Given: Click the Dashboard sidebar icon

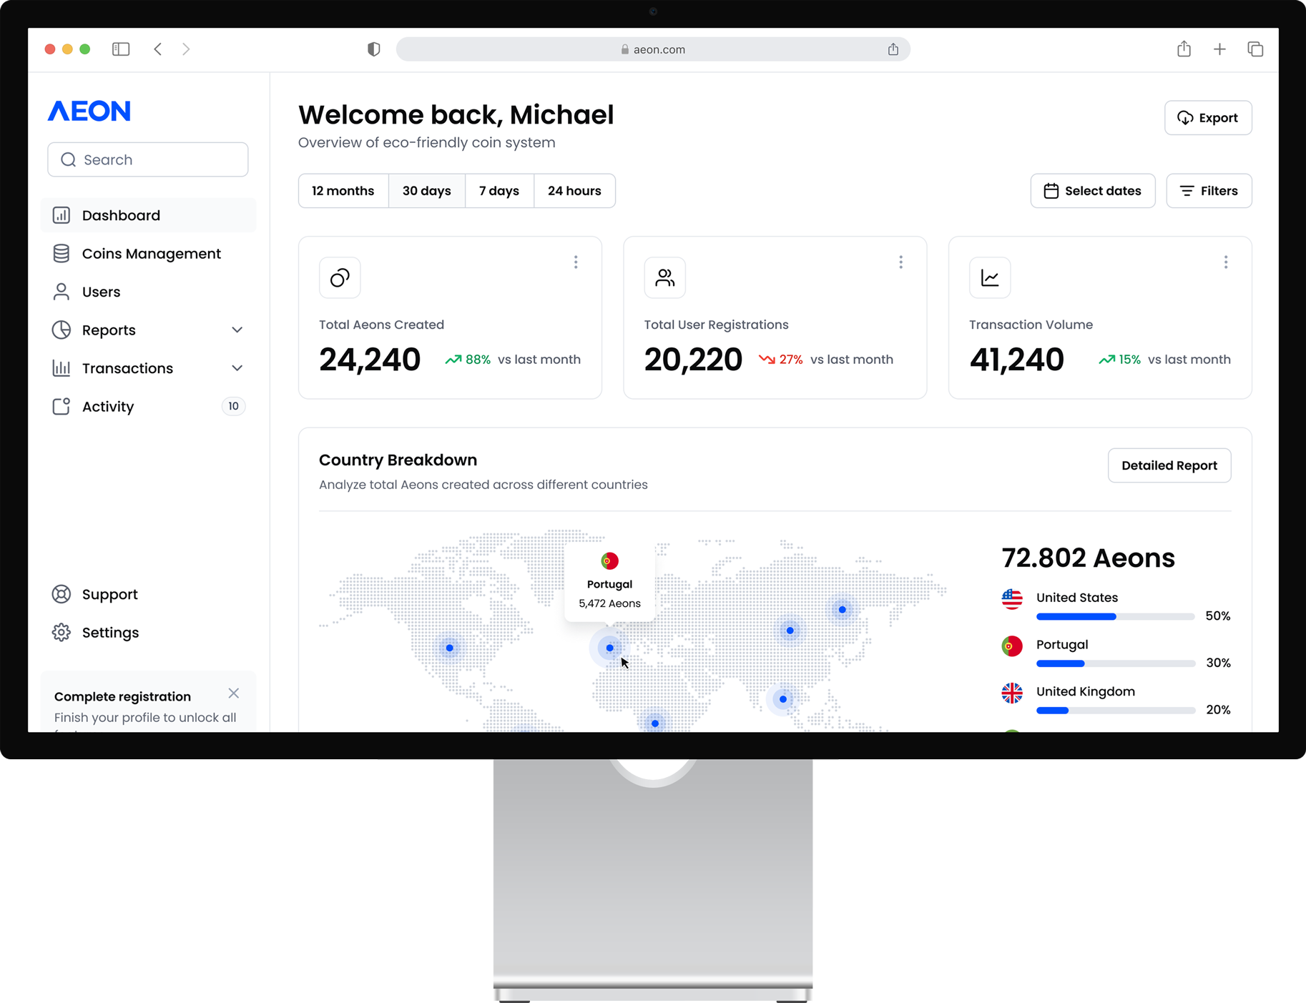Looking at the screenshot, I should pos(62,215).
